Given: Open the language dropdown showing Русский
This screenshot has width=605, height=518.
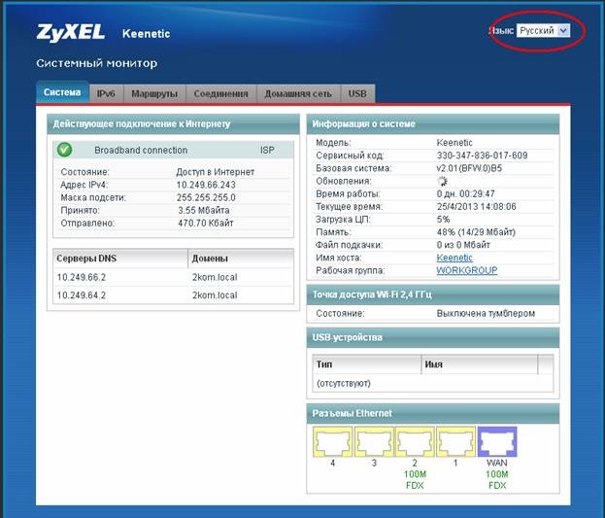Looking at the screenshot, I should [543, 31].
